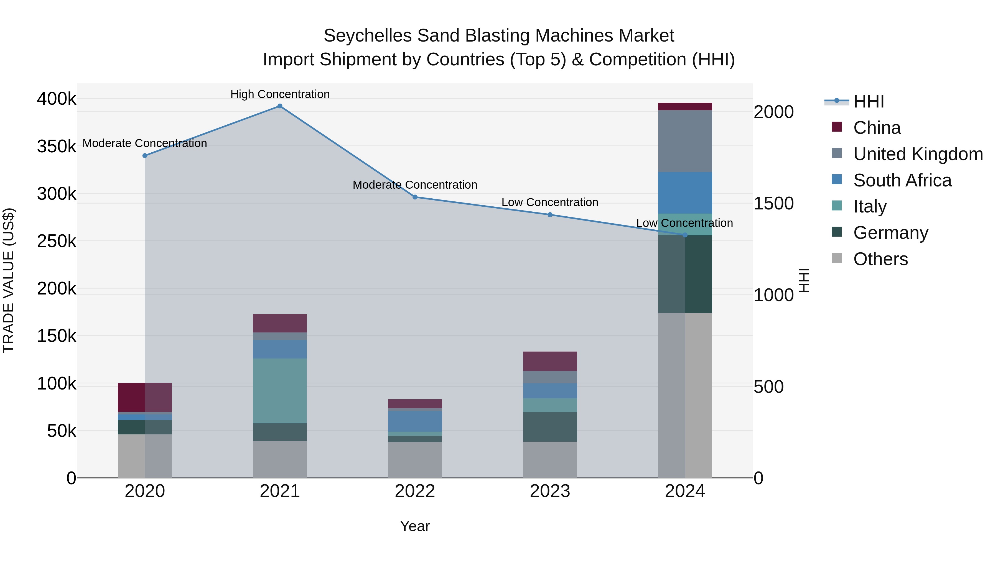Click the Others segment of the 2022 bar
This screenshot has height=561, width=998.
[415, 460]
